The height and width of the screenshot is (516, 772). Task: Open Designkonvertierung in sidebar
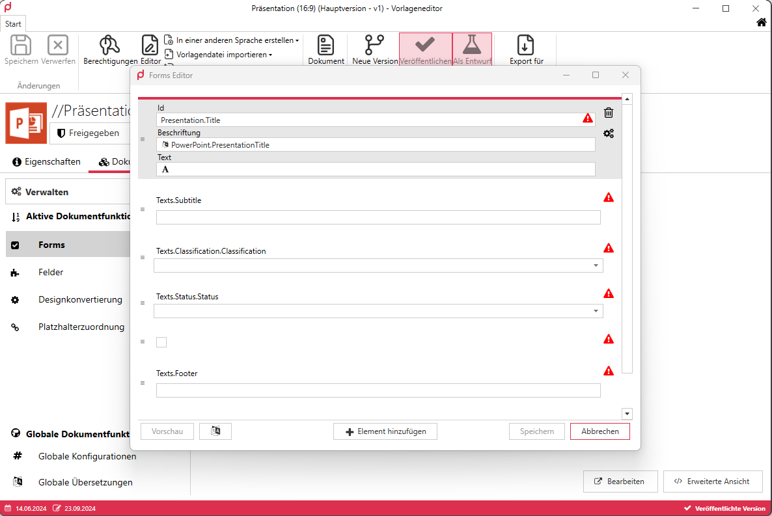click(x=80, y=299)
